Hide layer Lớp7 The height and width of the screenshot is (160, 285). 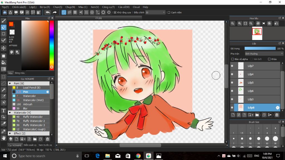click(x=232, y=66)
